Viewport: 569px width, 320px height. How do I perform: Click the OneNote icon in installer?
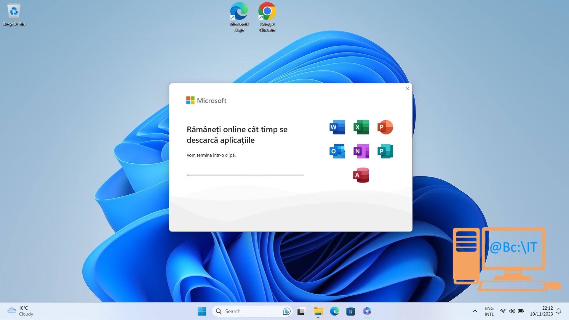(x=361, y=151)
